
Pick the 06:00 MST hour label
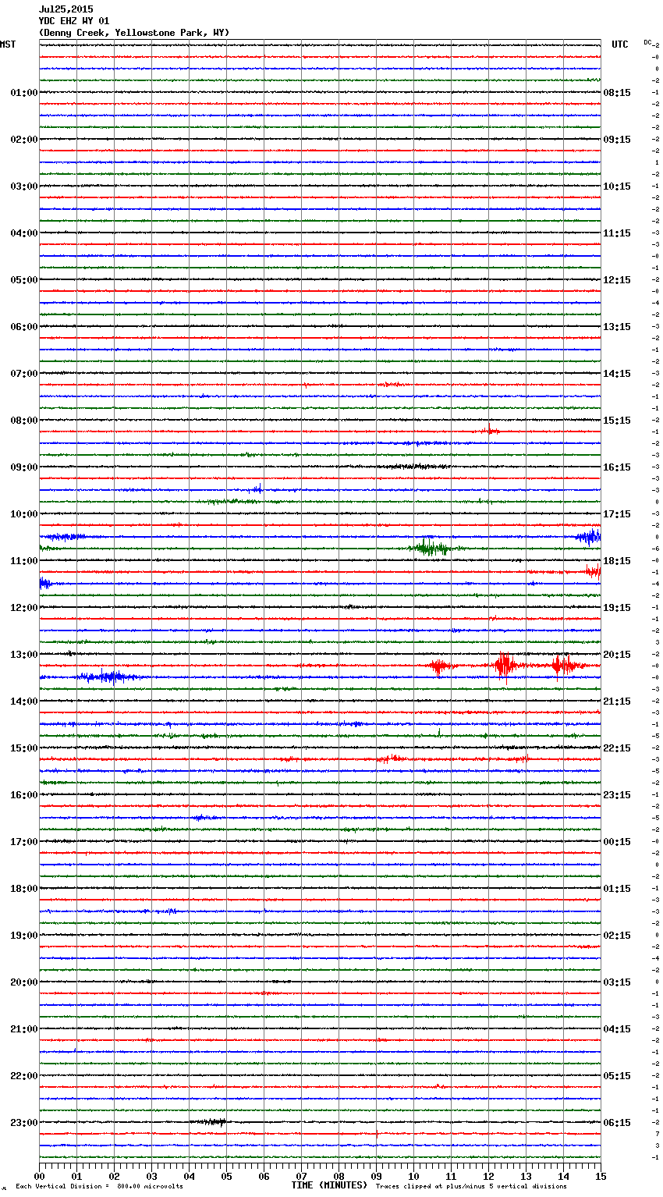pyautogui.click(x=24, y=327)
